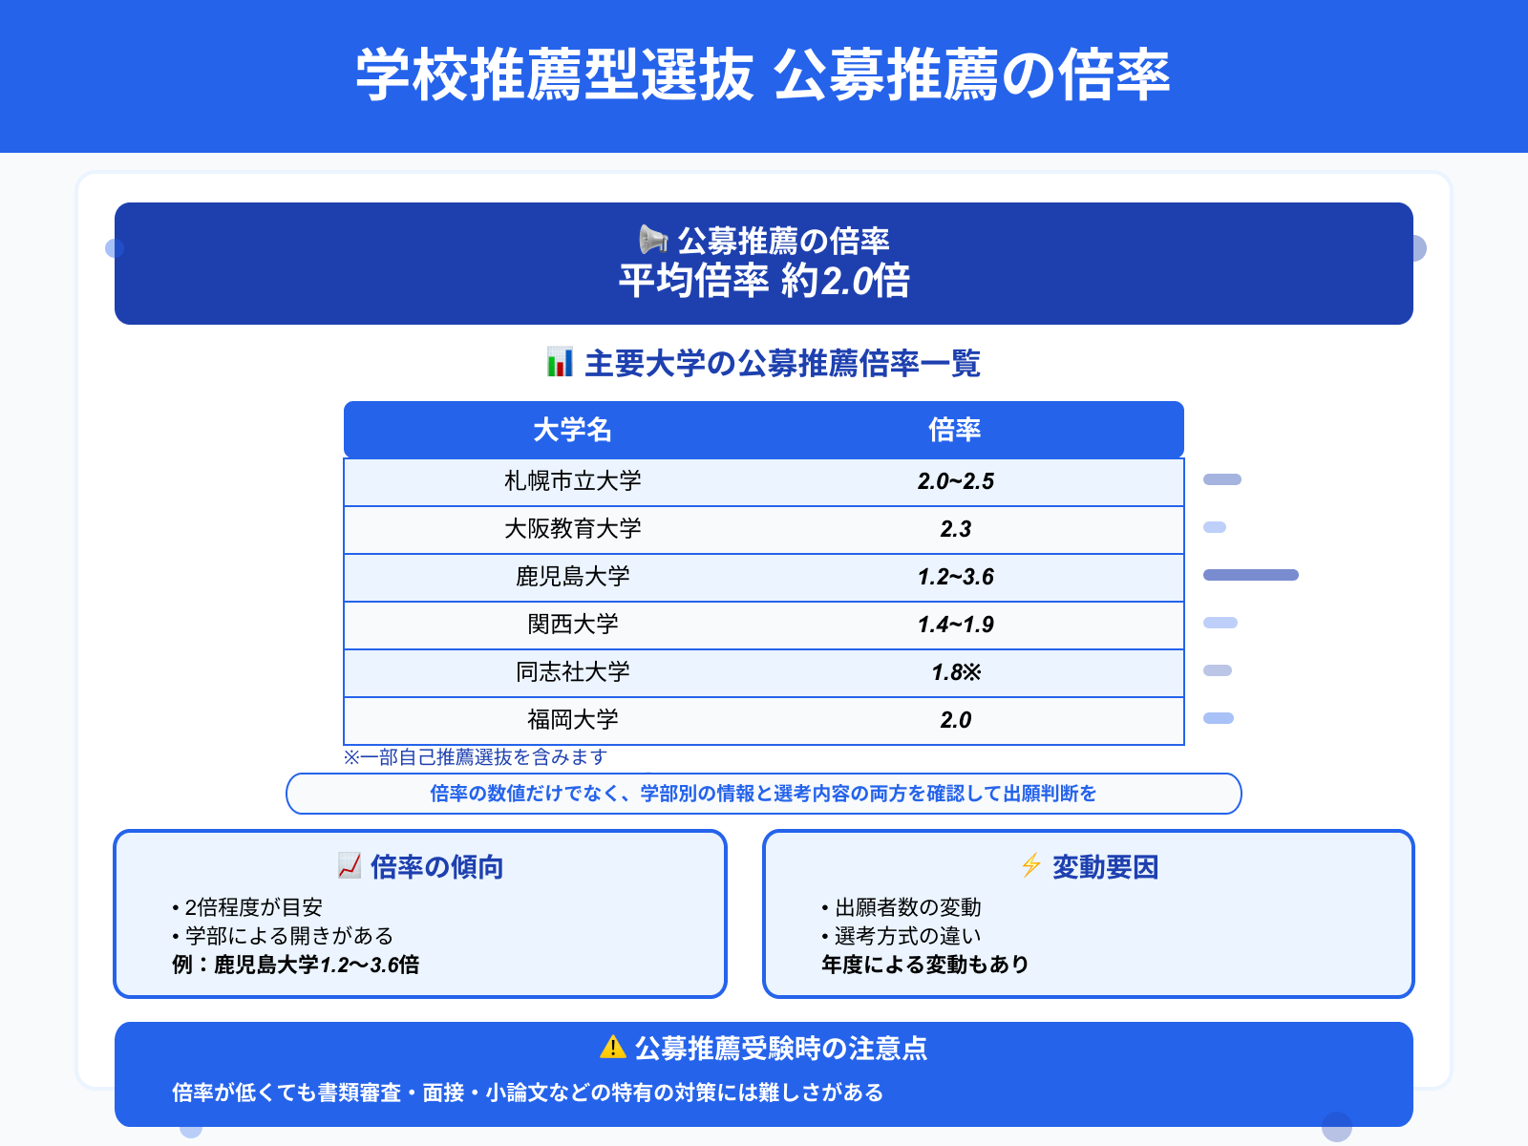Click the 変動要因 card heading
This screenshot has width=1528, height=1146.
pos(1105,867)
